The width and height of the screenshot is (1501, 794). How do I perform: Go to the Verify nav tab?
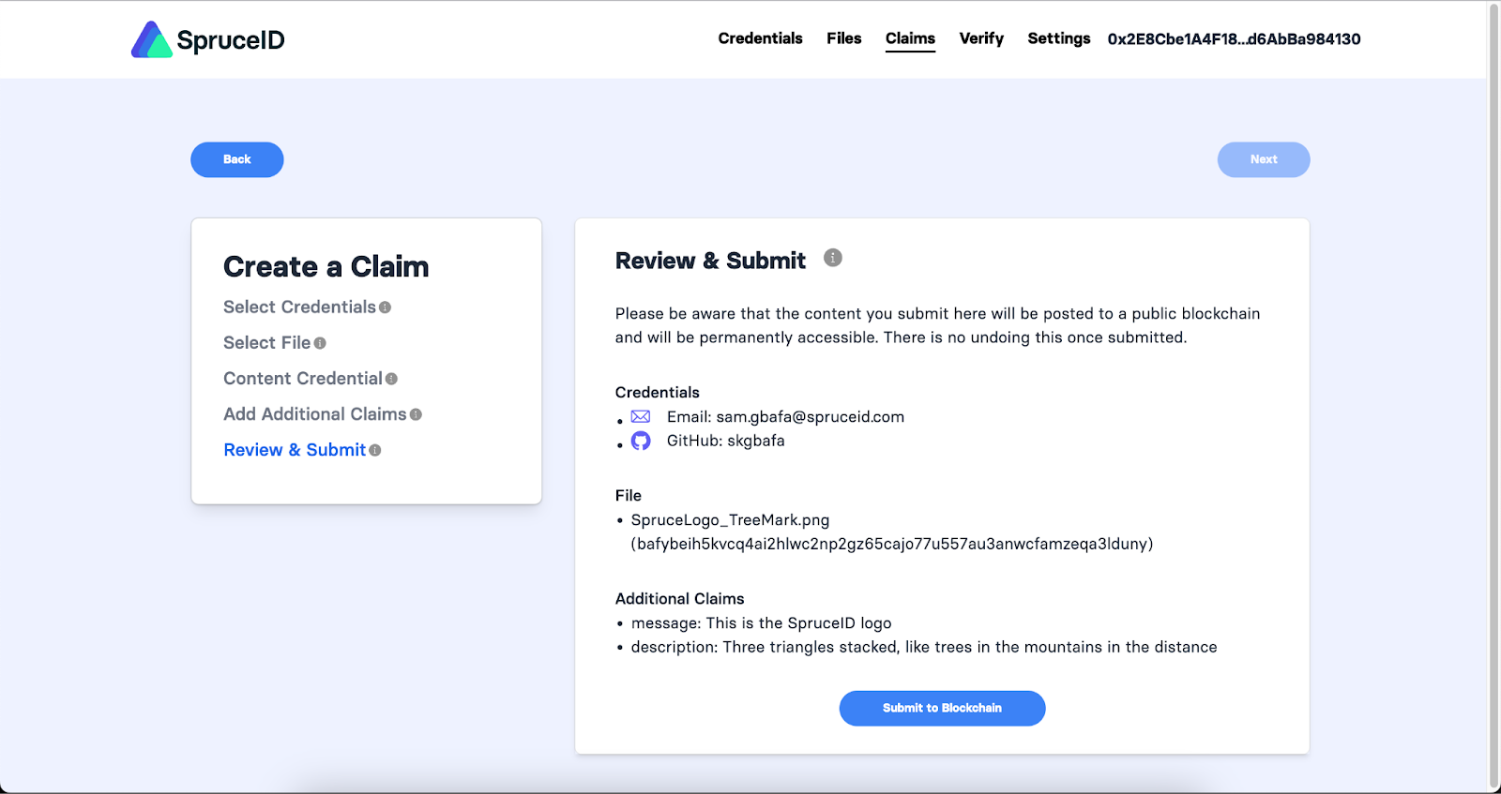click(x=981, y=38)
